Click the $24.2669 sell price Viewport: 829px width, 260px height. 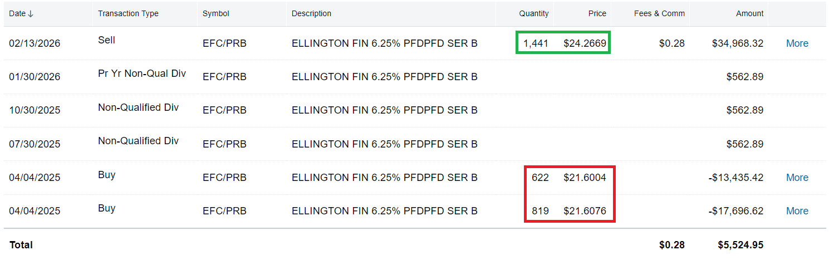point(585,43)
